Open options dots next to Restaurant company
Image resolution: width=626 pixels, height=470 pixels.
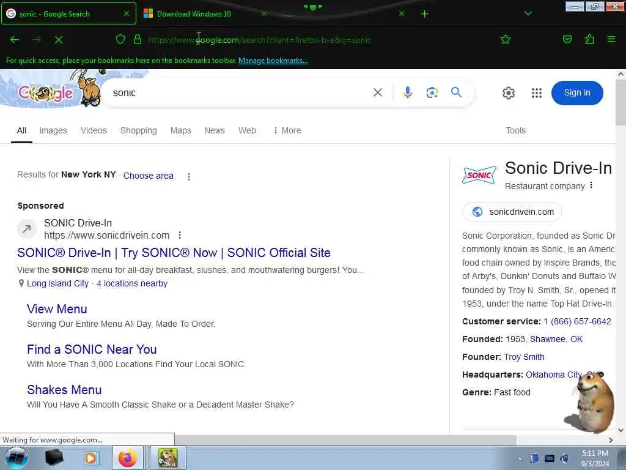pyautogui.click(x=591, y=185)
